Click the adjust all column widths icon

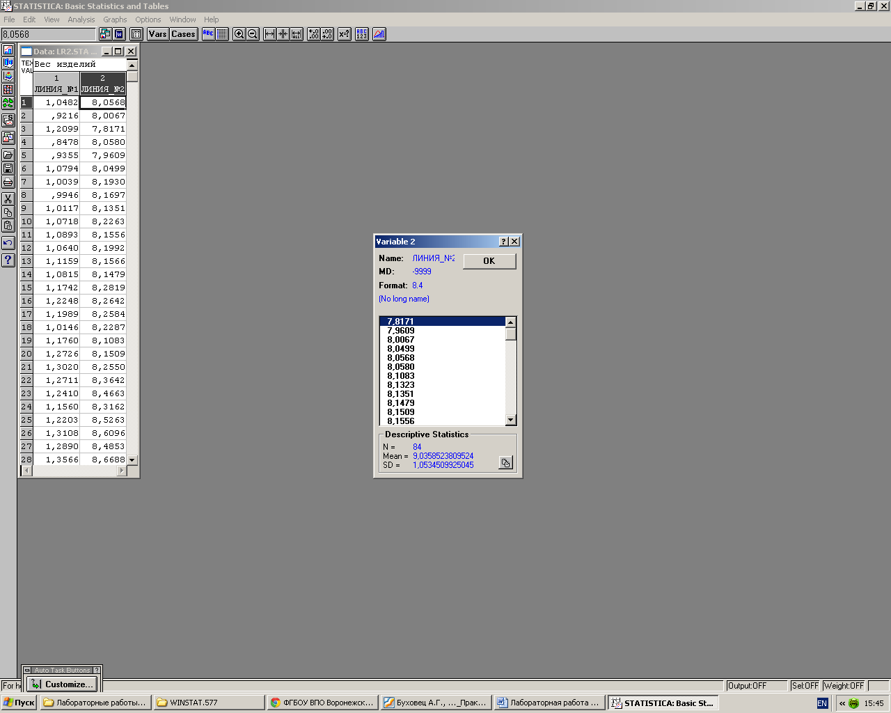[297, 34]
